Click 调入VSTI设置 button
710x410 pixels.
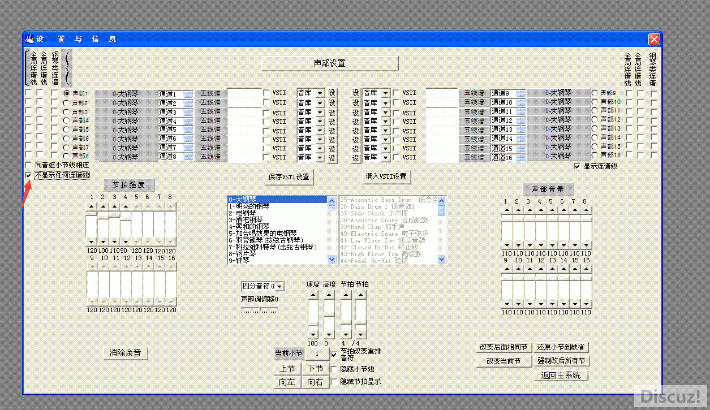click(386, 176)
